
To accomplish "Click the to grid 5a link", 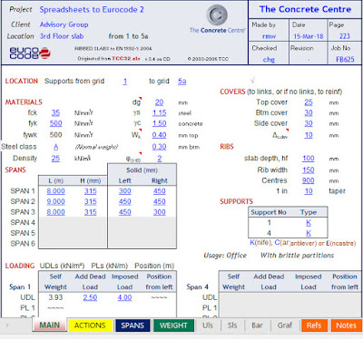I will [182, 82].
